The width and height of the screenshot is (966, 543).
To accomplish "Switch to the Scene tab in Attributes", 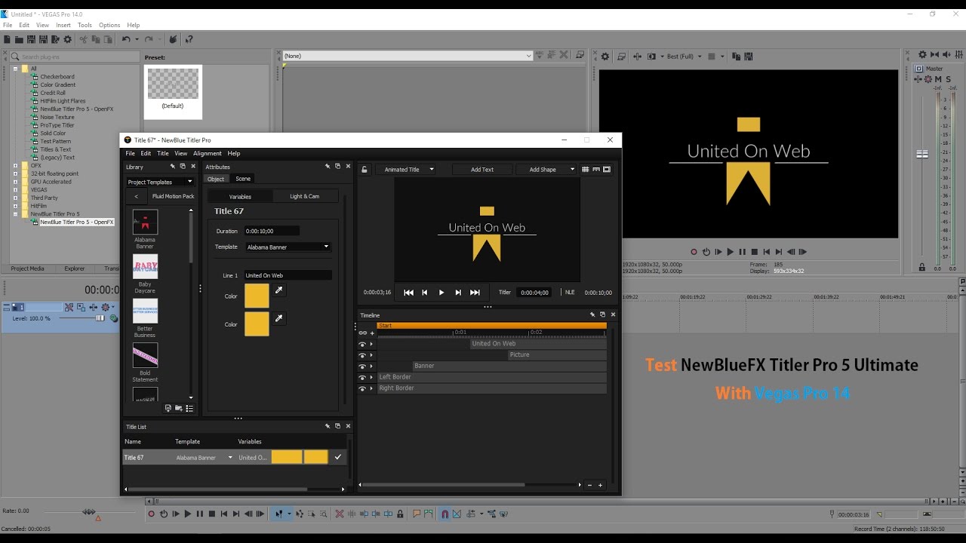I will (243, 179).
